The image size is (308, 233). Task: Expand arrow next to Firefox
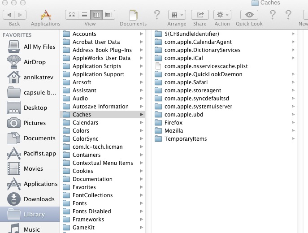tap(293, 122)
